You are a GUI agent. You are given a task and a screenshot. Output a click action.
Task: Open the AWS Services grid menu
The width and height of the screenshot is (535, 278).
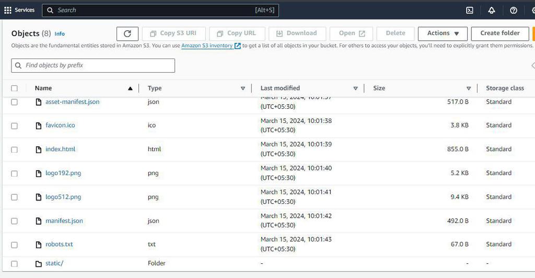[7, 10]
